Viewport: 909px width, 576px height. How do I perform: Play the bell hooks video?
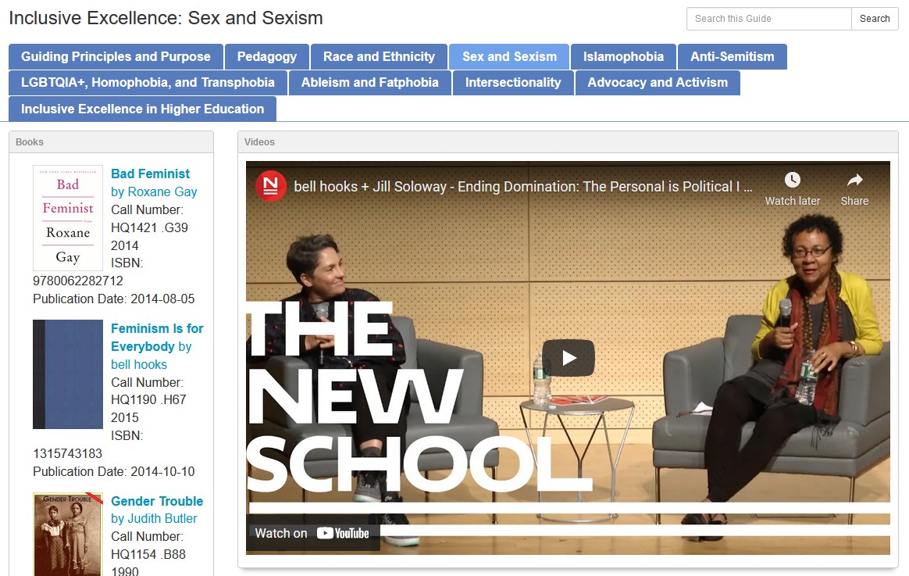click(569, 358)
